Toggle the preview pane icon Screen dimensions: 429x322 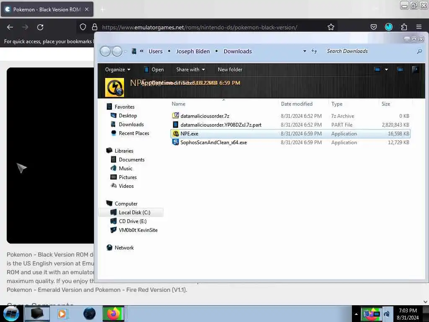click(x=400, y=70)
